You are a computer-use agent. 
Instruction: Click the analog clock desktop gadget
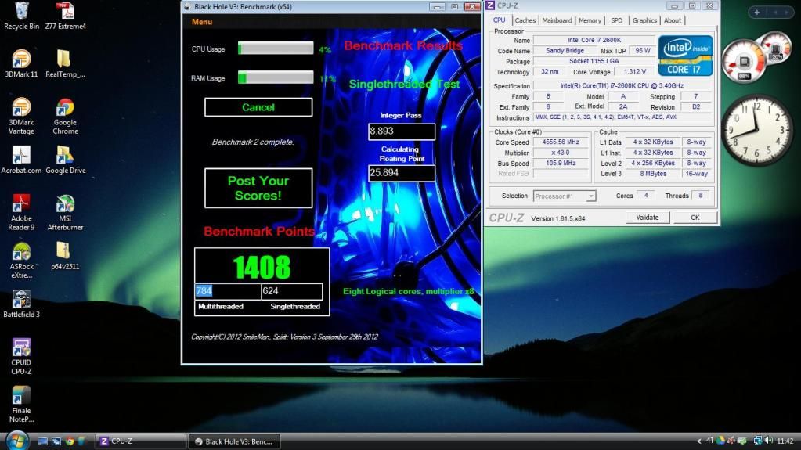point(756,129)
